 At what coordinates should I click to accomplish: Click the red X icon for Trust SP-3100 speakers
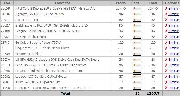tap(166, 82)
